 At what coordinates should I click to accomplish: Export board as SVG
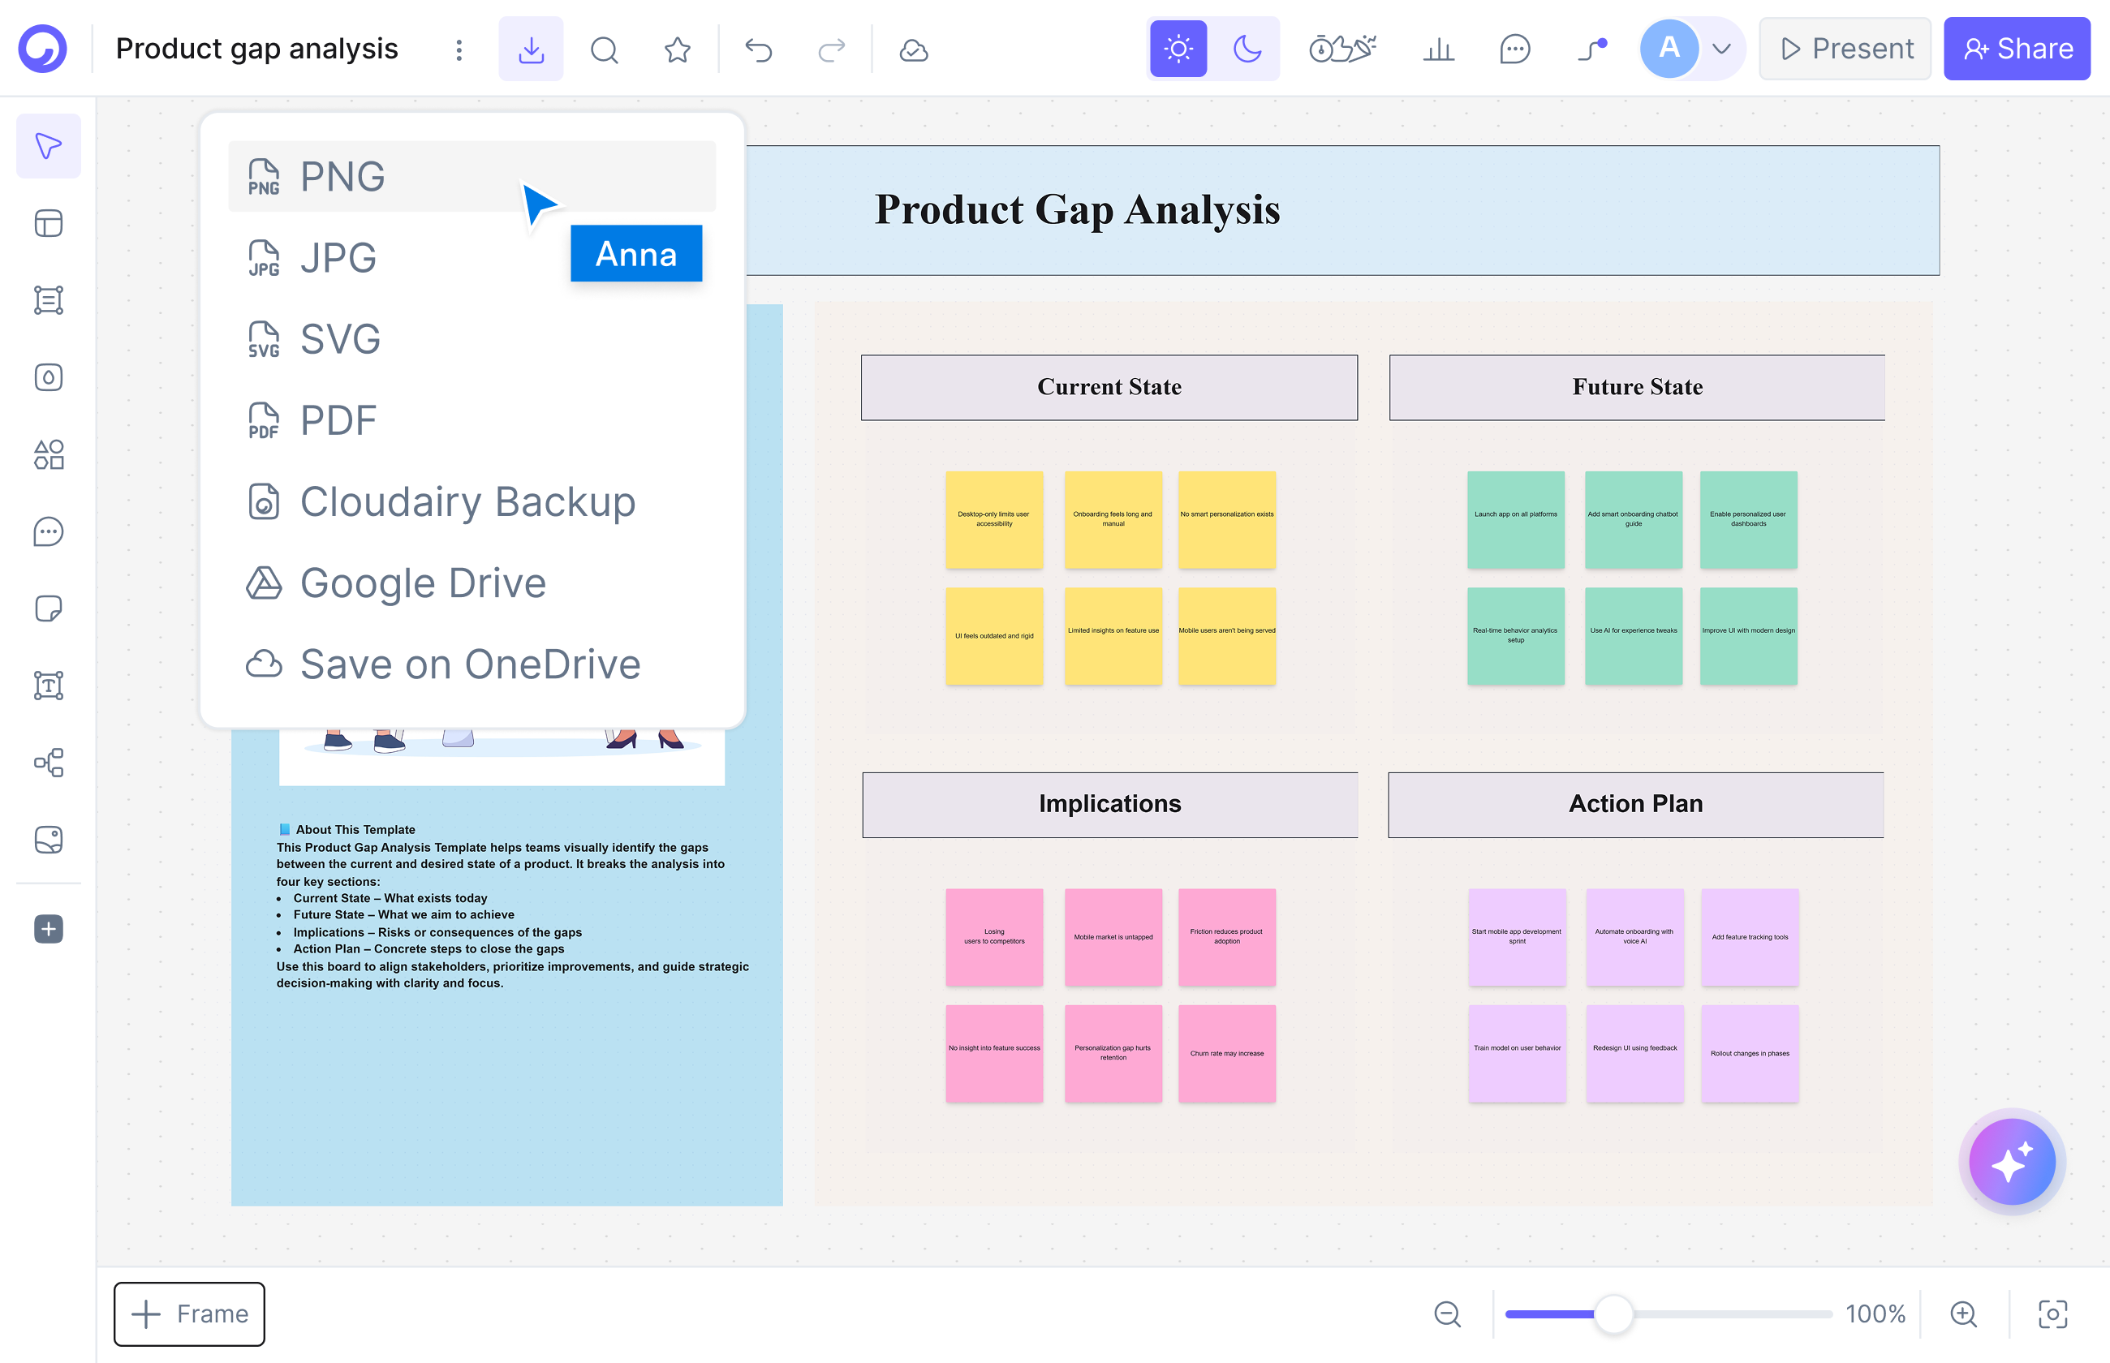click(x=472, y=339)
